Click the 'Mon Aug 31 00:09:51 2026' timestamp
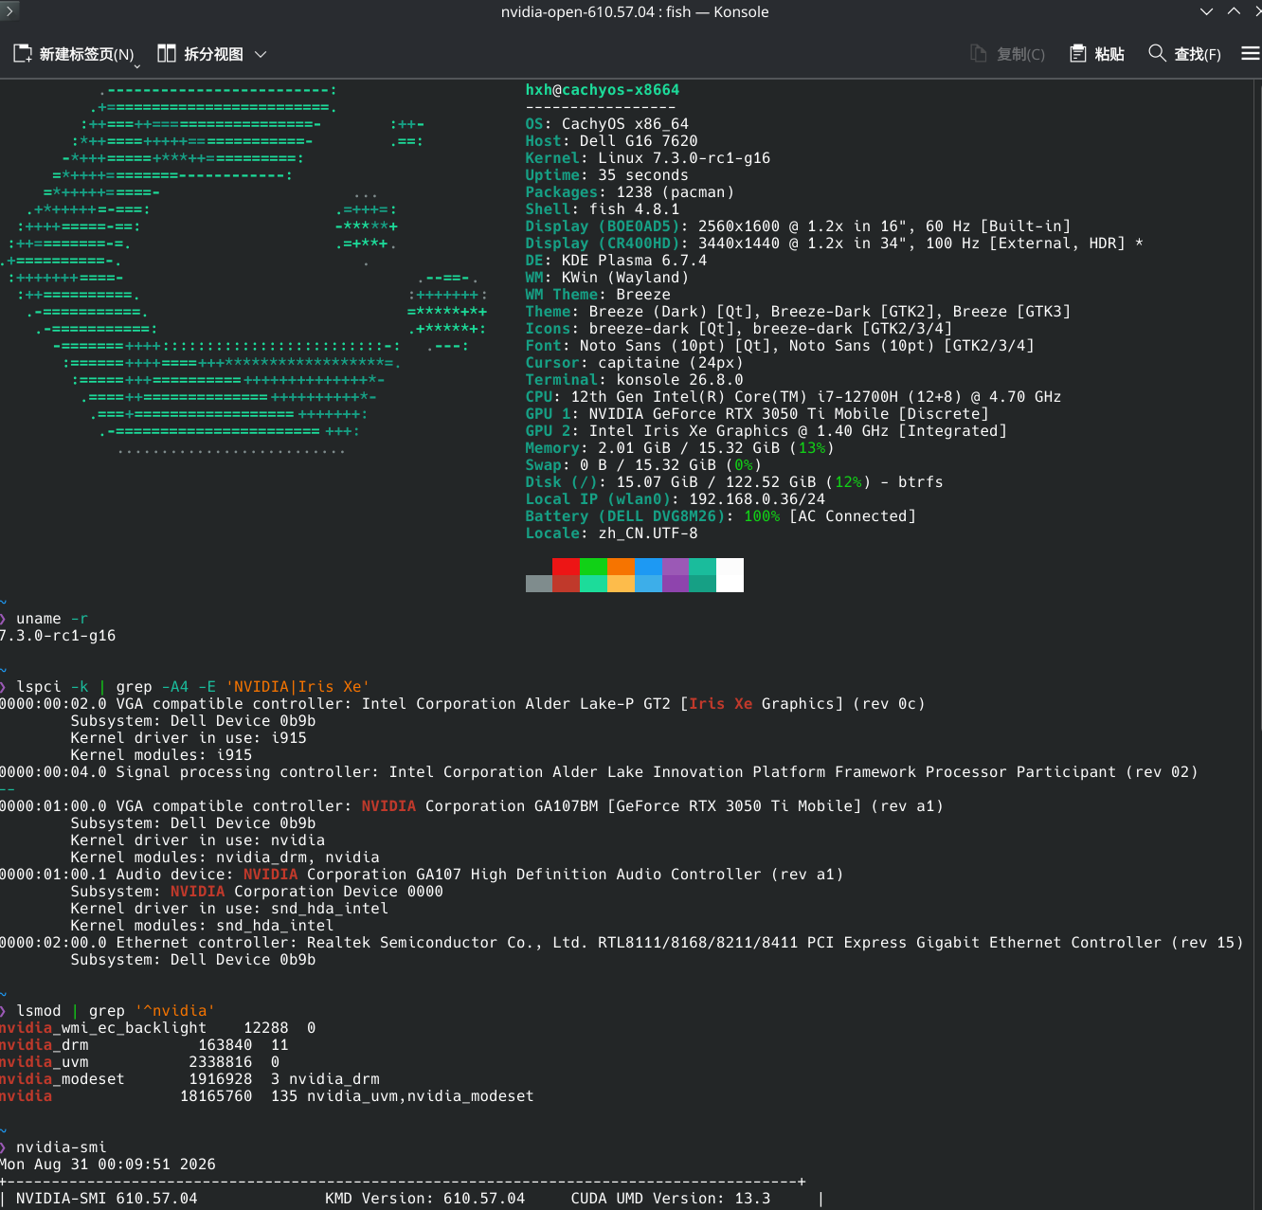The height and width of the screenshot is (1210, 1262). click(x=108, y=1165)
